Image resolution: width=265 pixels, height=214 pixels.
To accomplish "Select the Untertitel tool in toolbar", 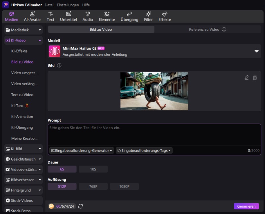I will point(68,16).
